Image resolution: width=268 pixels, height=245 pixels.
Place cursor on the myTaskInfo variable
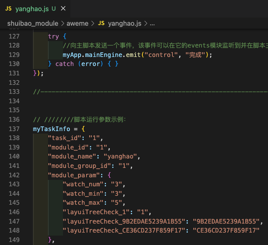coord(51,129)
